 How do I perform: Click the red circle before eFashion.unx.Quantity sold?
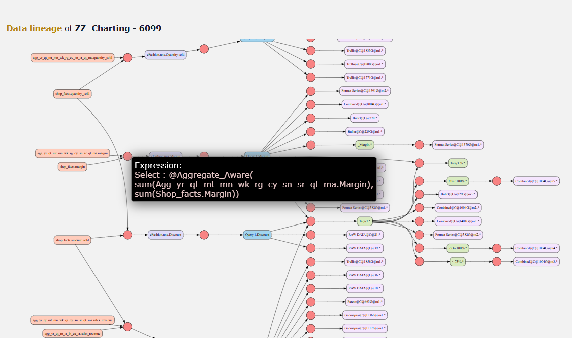[x=127, y=58]
